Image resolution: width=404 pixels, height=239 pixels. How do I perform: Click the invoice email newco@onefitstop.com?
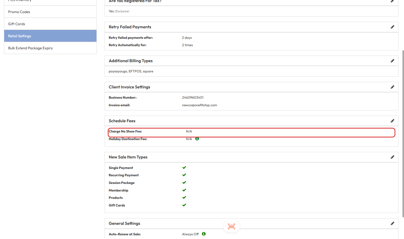[x=199, y=105]
